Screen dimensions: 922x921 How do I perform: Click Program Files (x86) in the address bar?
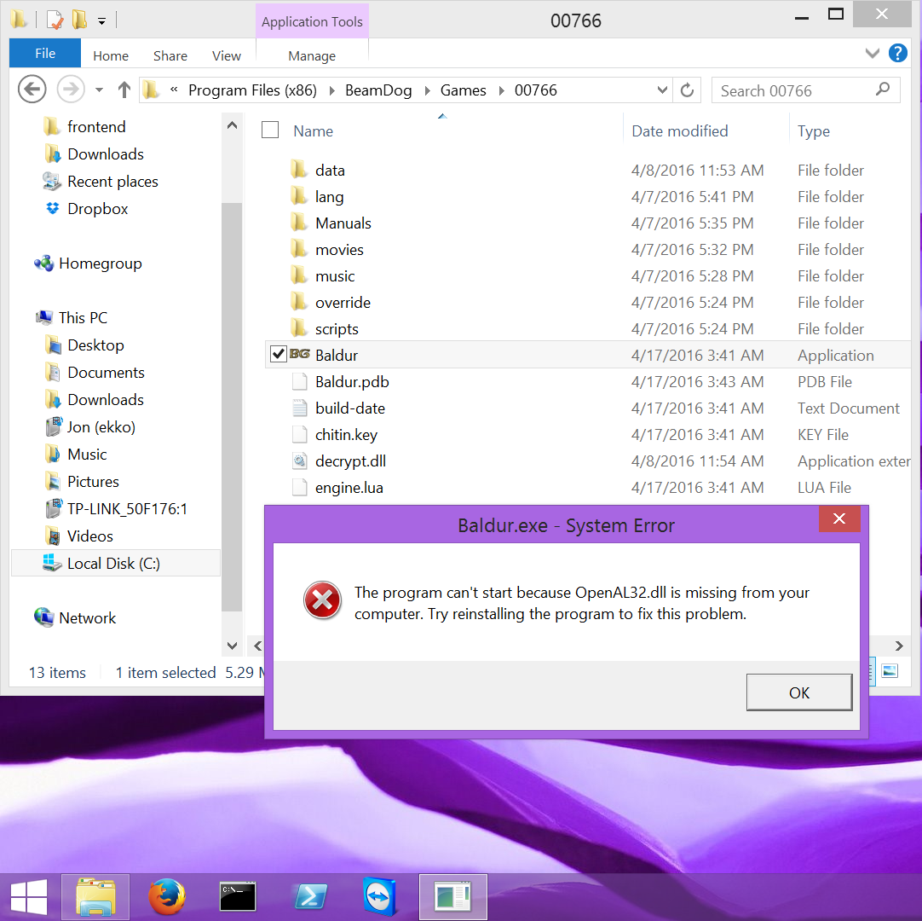[252, 90]
